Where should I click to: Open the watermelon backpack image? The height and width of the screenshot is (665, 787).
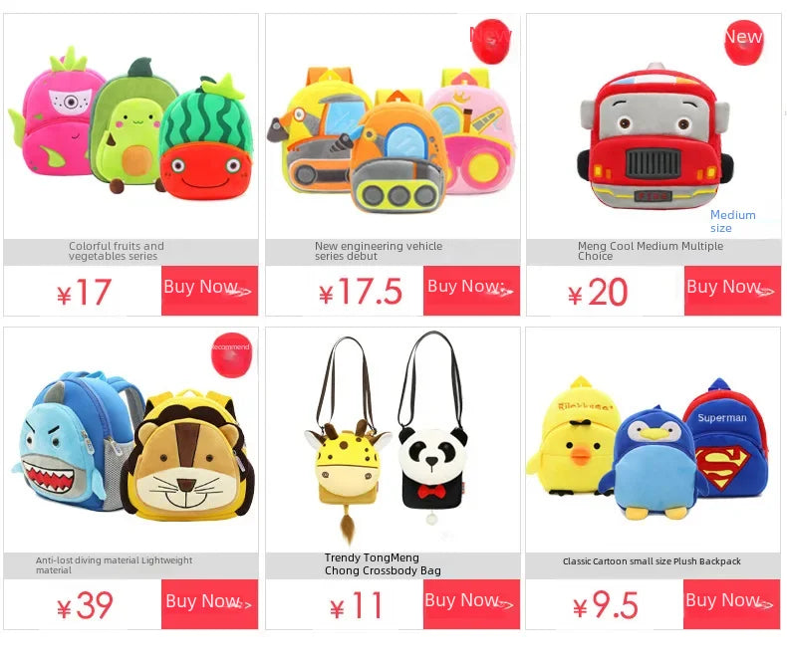pos(207,138)
